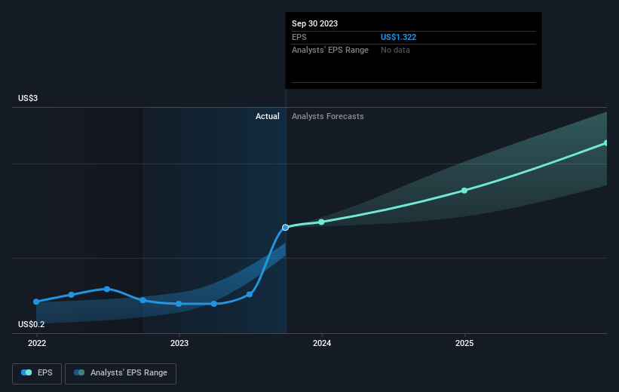Select the EPS data point at 2023
The image size is (619, 392).
(179, 304)
